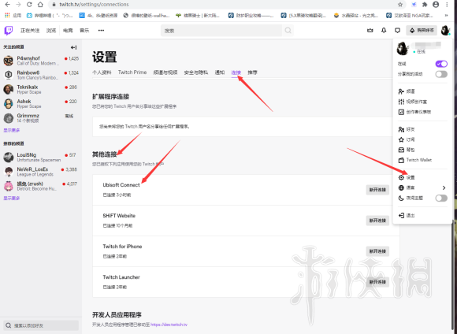Image resolution: width=457 pixels, height=334 pixels.
Task: Click the Twitch Wallet icon
Action: tap(401, 160)
